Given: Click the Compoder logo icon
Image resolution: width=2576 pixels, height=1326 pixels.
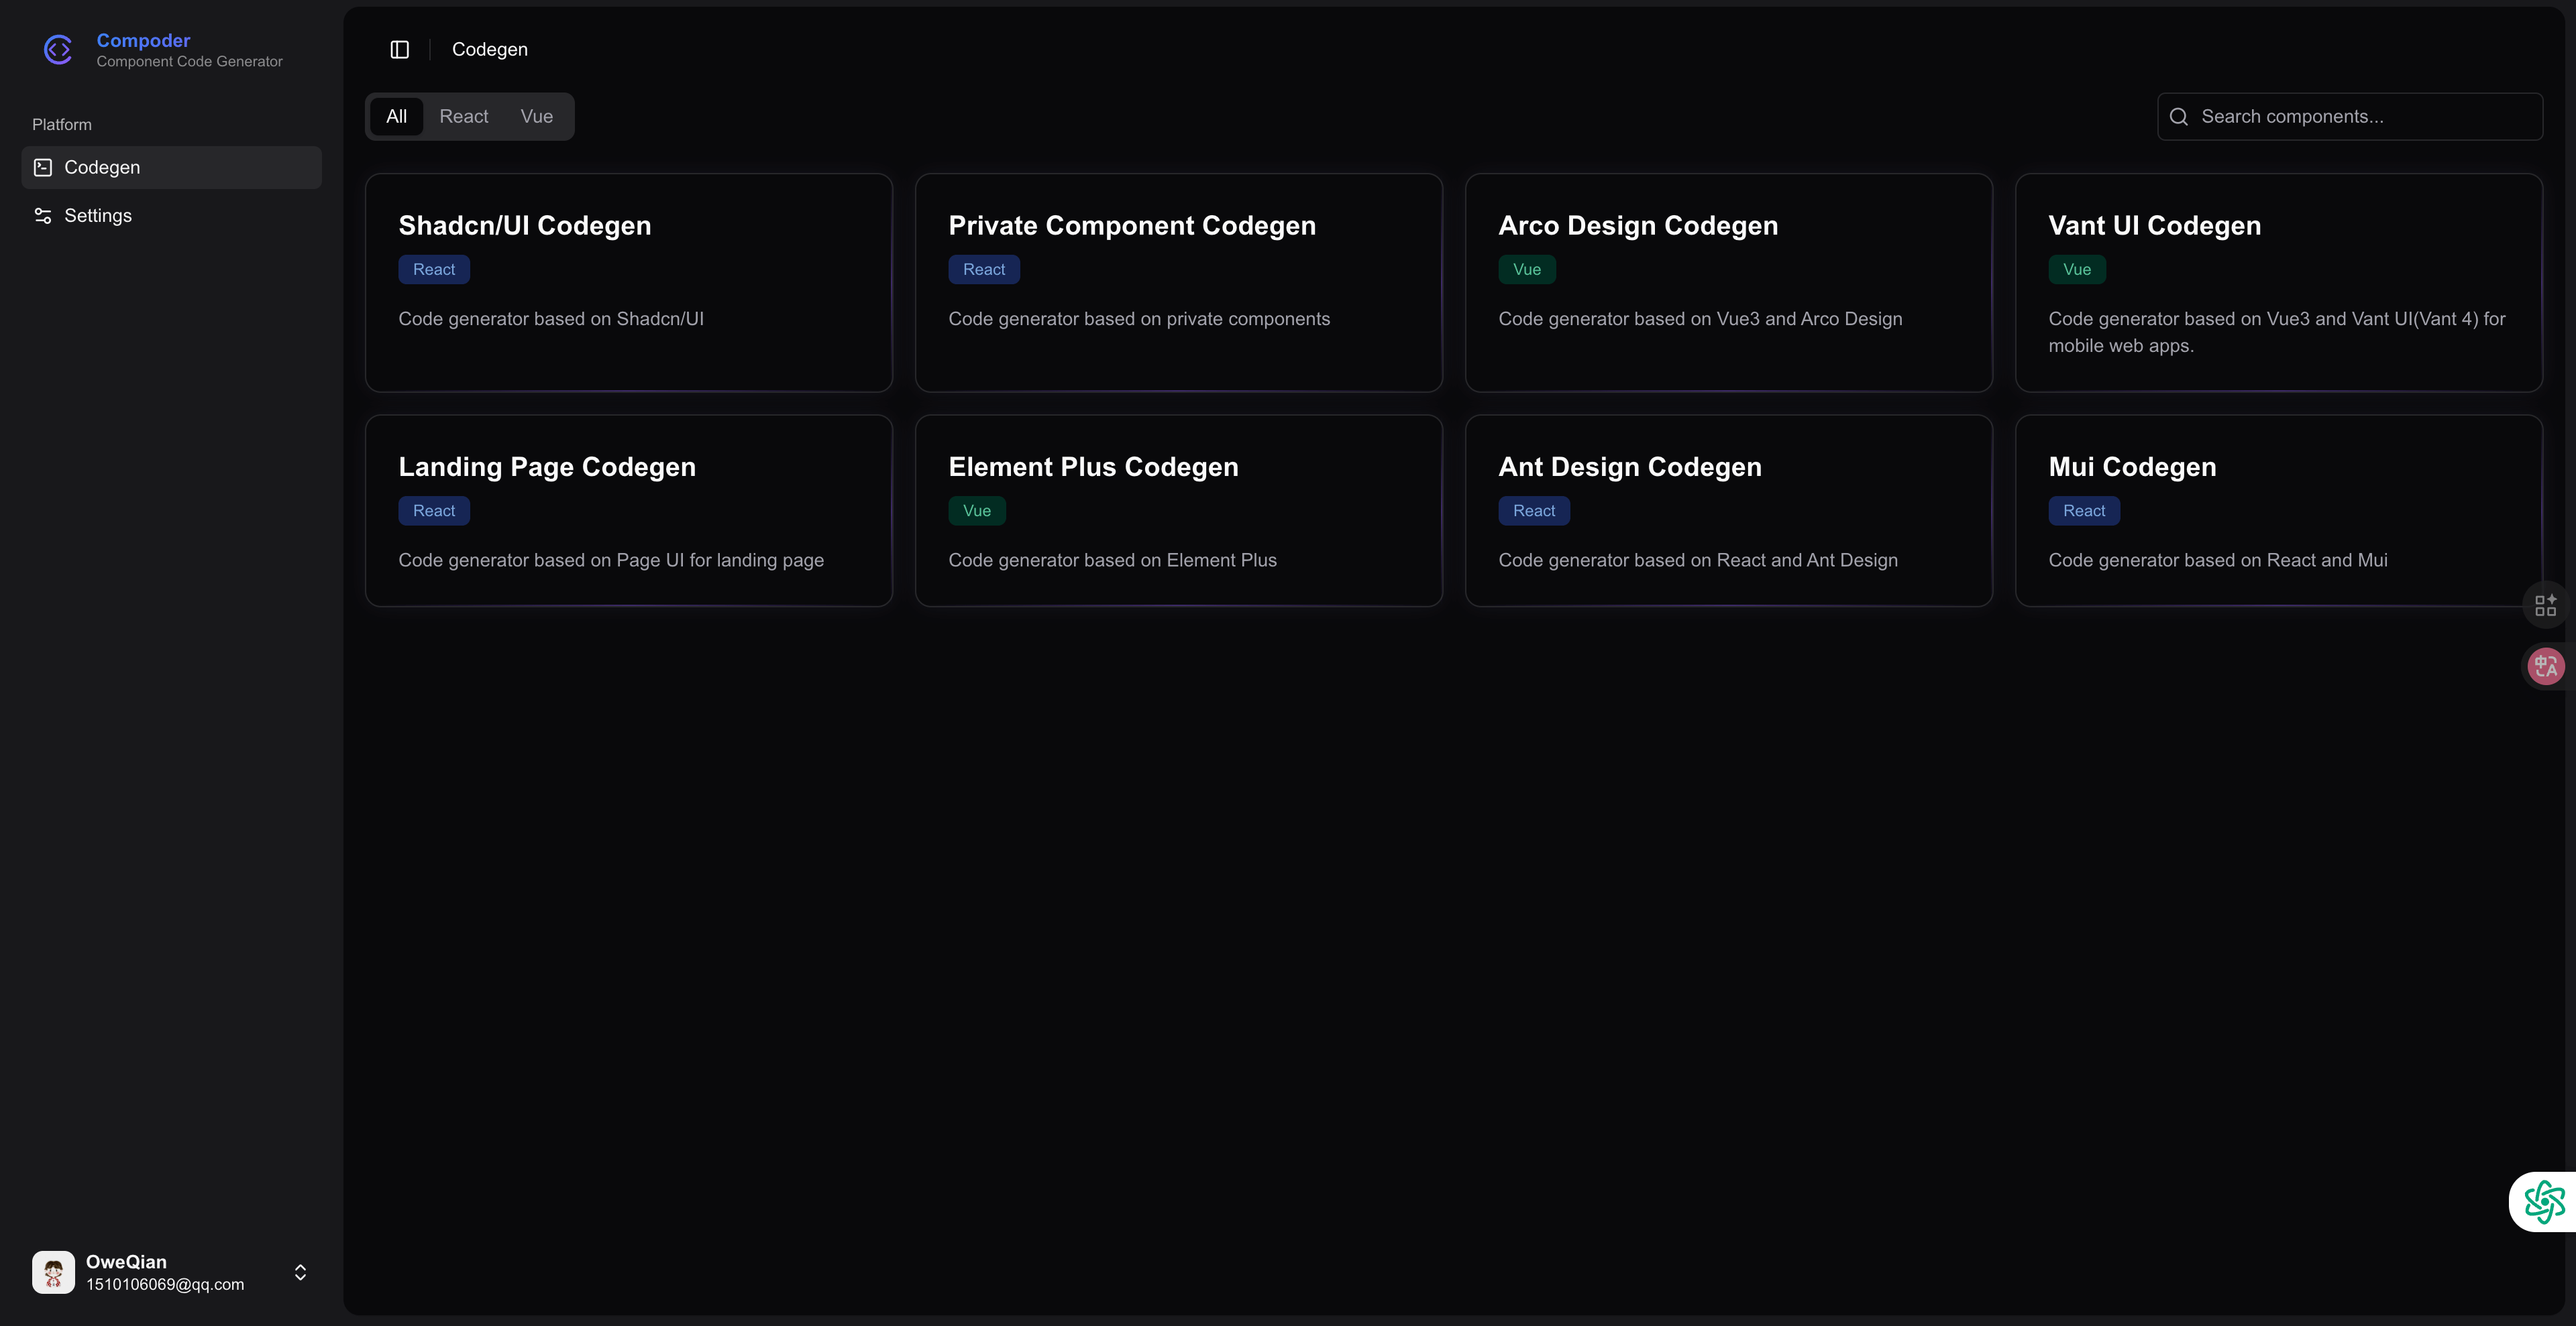Looking at the screenshot, I should coord(58,50).
